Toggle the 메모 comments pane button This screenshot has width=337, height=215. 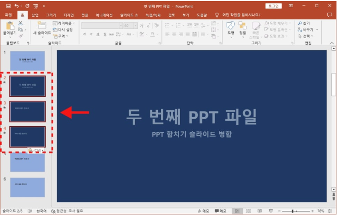point(220,210)
